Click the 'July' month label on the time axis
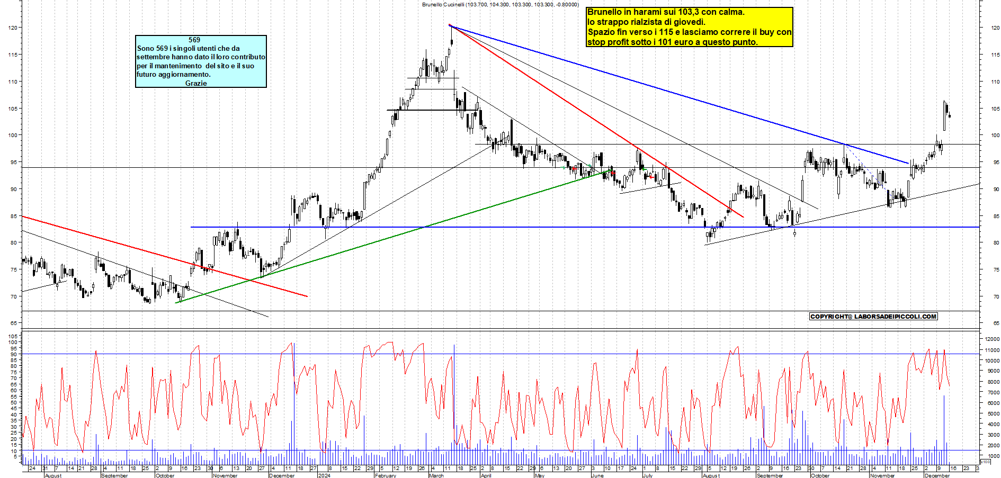Screen dimensions: 1001x478 (x=648, y=475)
